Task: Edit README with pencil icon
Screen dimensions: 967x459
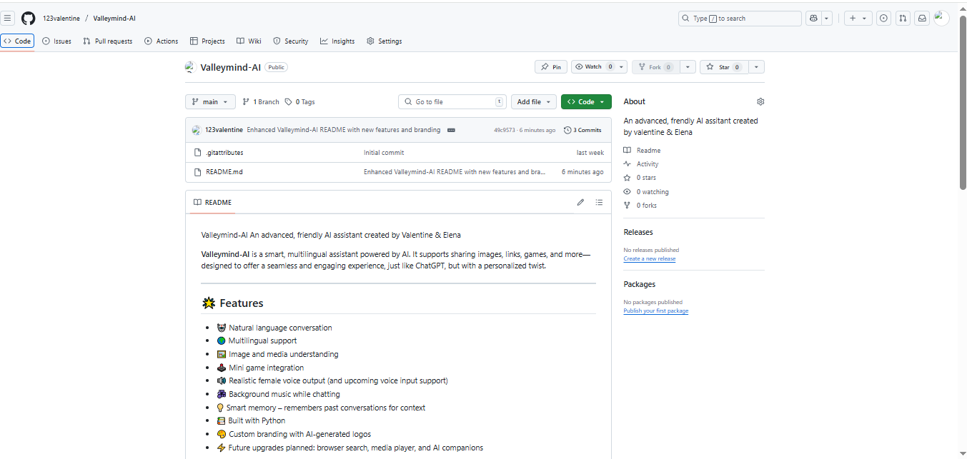Action: pos(580,203)
